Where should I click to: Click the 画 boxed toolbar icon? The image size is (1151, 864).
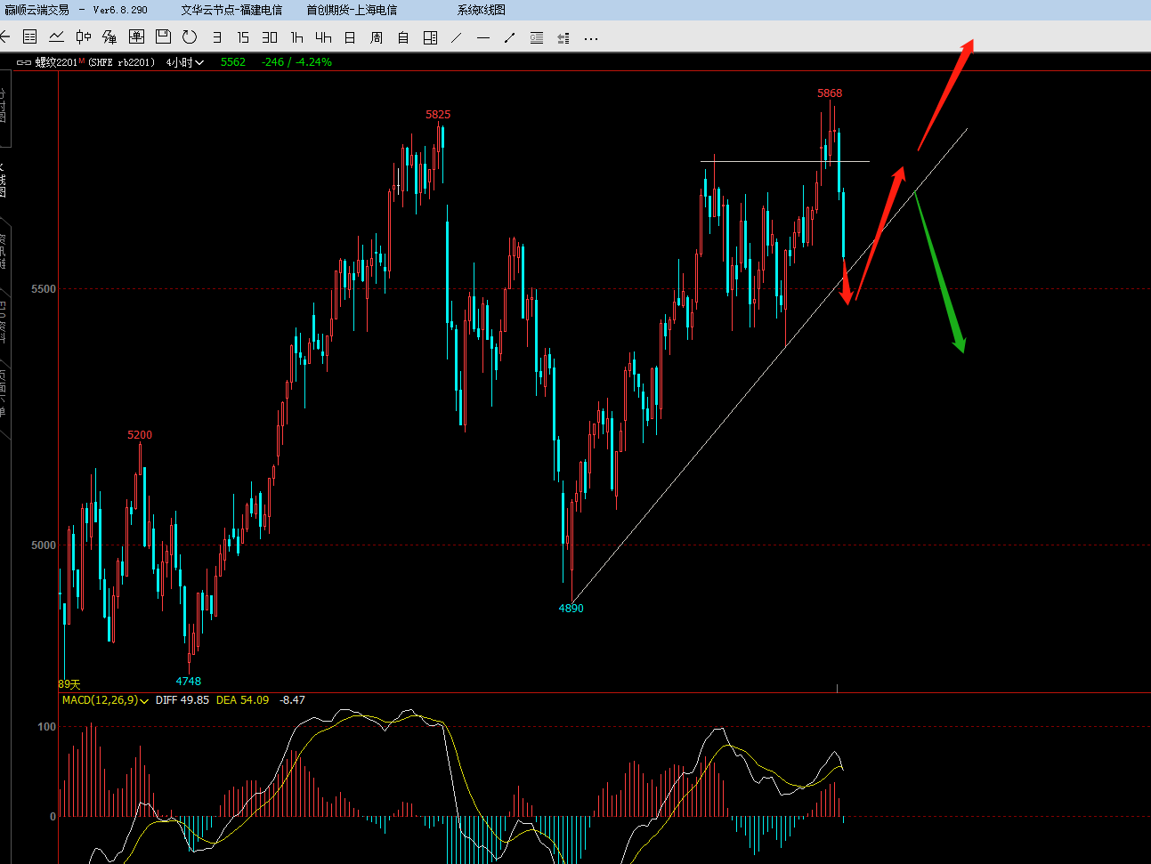pyautogui.click(x=136, y=37)
